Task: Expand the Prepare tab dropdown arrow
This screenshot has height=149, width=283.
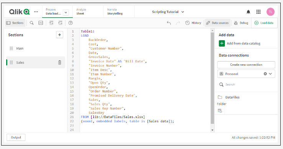Action: point(66,13)
